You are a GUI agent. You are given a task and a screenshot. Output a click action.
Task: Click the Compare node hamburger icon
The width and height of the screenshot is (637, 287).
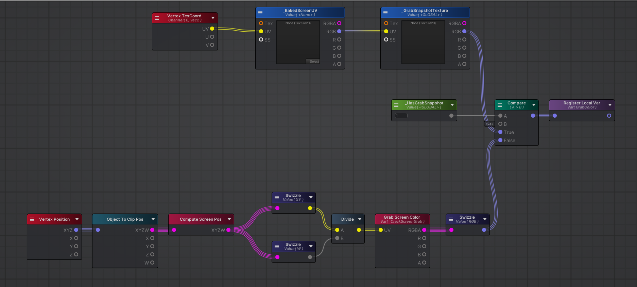[x=500, y=105]
